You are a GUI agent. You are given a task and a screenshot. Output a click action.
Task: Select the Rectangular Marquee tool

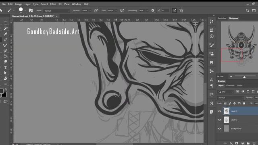pyautogui.click(x=5, y=23)
